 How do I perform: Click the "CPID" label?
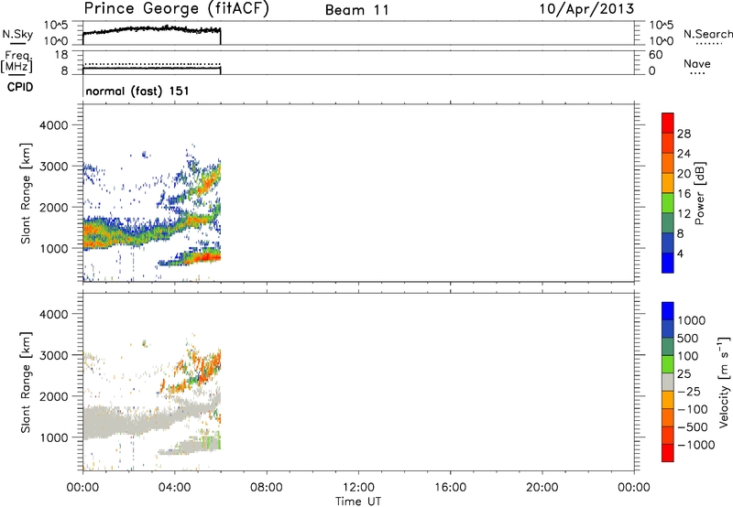[20, 87]
